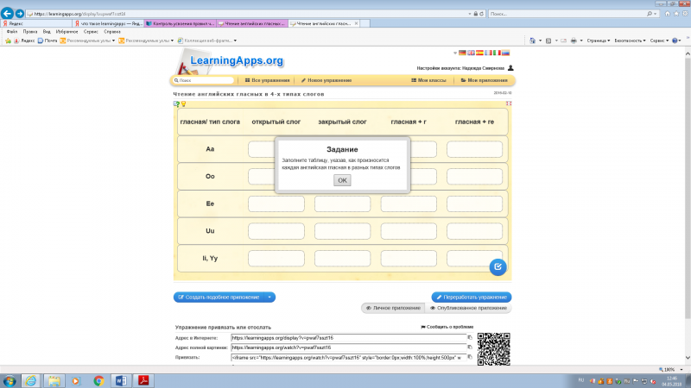Toggle fullscreen icon of the exercise
This screenshot has height=388, width=691.
(509, 103)
